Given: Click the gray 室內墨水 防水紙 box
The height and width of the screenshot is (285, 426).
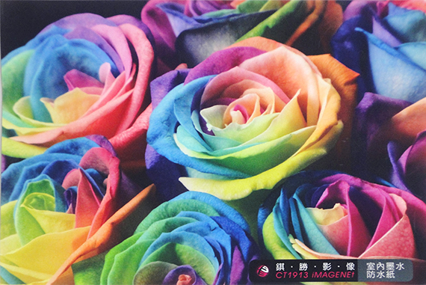Looking at the screenshot, I should 385,271.
